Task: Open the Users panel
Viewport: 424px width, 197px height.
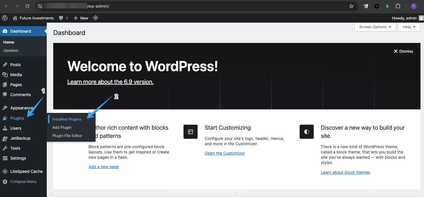Action: pyautogui.click(x=16, y=128)
